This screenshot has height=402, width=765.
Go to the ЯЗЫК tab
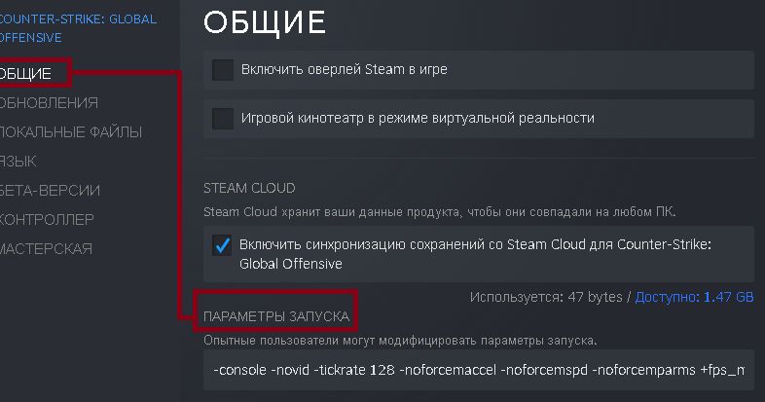(x=19, y=161)
